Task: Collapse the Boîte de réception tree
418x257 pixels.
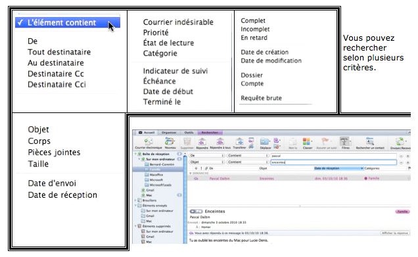Action: 135,154
